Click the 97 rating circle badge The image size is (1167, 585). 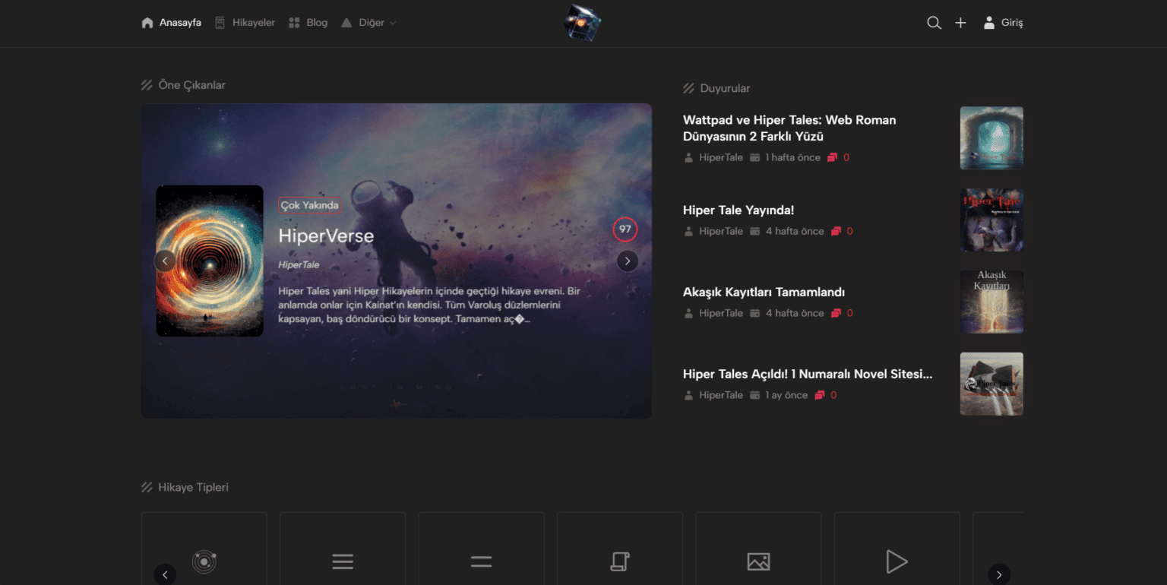(x=625, y=229)
